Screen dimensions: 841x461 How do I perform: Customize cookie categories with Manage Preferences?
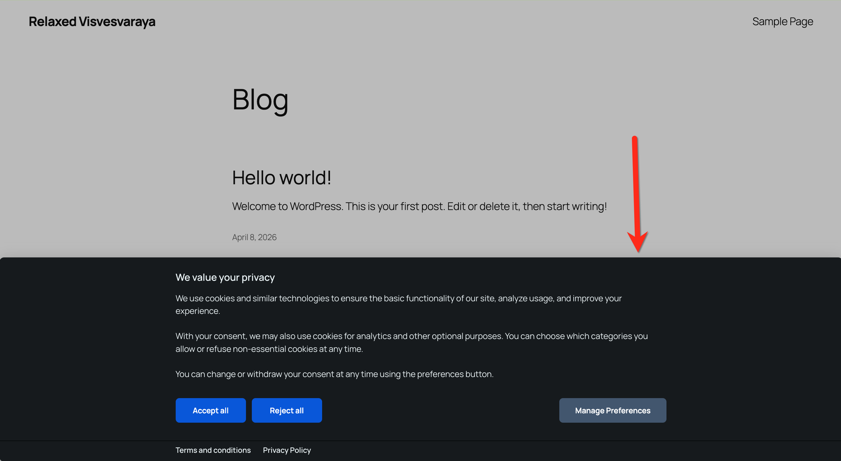pyautogui.click(x=612, y=410)
